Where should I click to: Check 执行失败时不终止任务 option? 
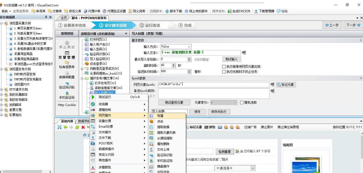click(224, 72)
